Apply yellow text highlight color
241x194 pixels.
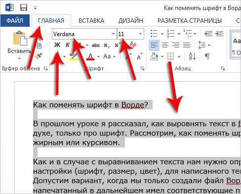73,56
